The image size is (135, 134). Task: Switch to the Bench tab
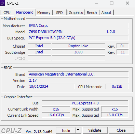tap(92, 13)
